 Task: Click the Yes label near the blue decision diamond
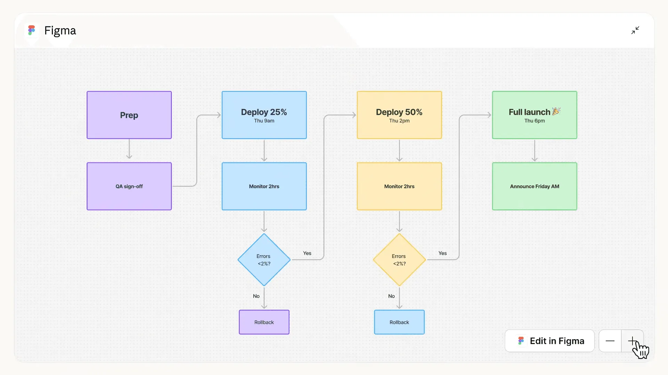tap(307, 253)
